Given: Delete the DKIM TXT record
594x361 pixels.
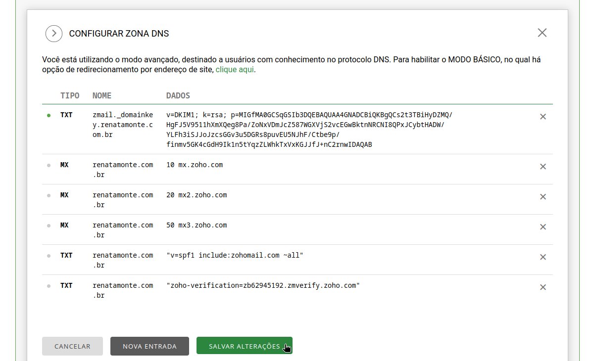Looking at the screenshot, I should tap(543, 117).
